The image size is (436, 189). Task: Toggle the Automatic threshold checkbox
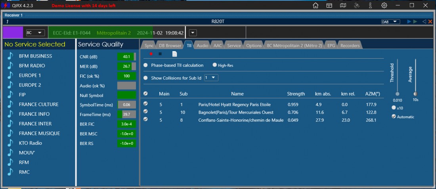pyautogui.click(x=394, y=116)
